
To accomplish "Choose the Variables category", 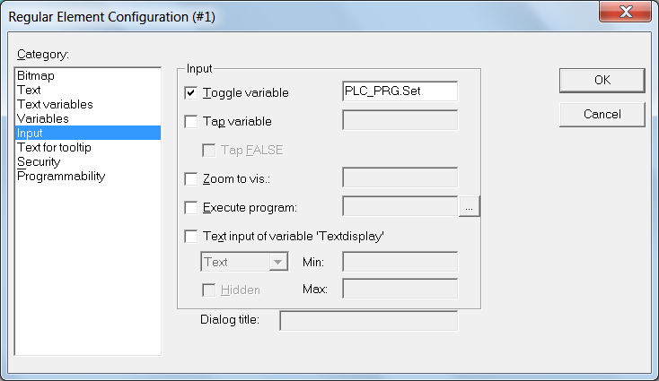I will pyautogui.click(x=42, y=118).
